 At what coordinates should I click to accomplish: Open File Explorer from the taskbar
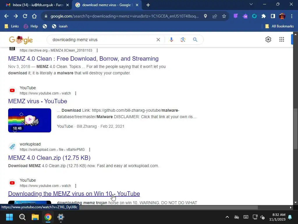(x=35, y=217)
